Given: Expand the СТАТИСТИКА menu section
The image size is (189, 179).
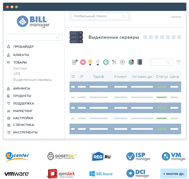Looking at the screenshot, I should click(23, 125).
